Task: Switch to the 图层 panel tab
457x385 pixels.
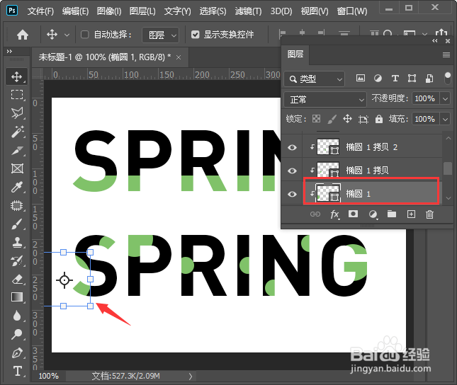Action: coord(295,54)
